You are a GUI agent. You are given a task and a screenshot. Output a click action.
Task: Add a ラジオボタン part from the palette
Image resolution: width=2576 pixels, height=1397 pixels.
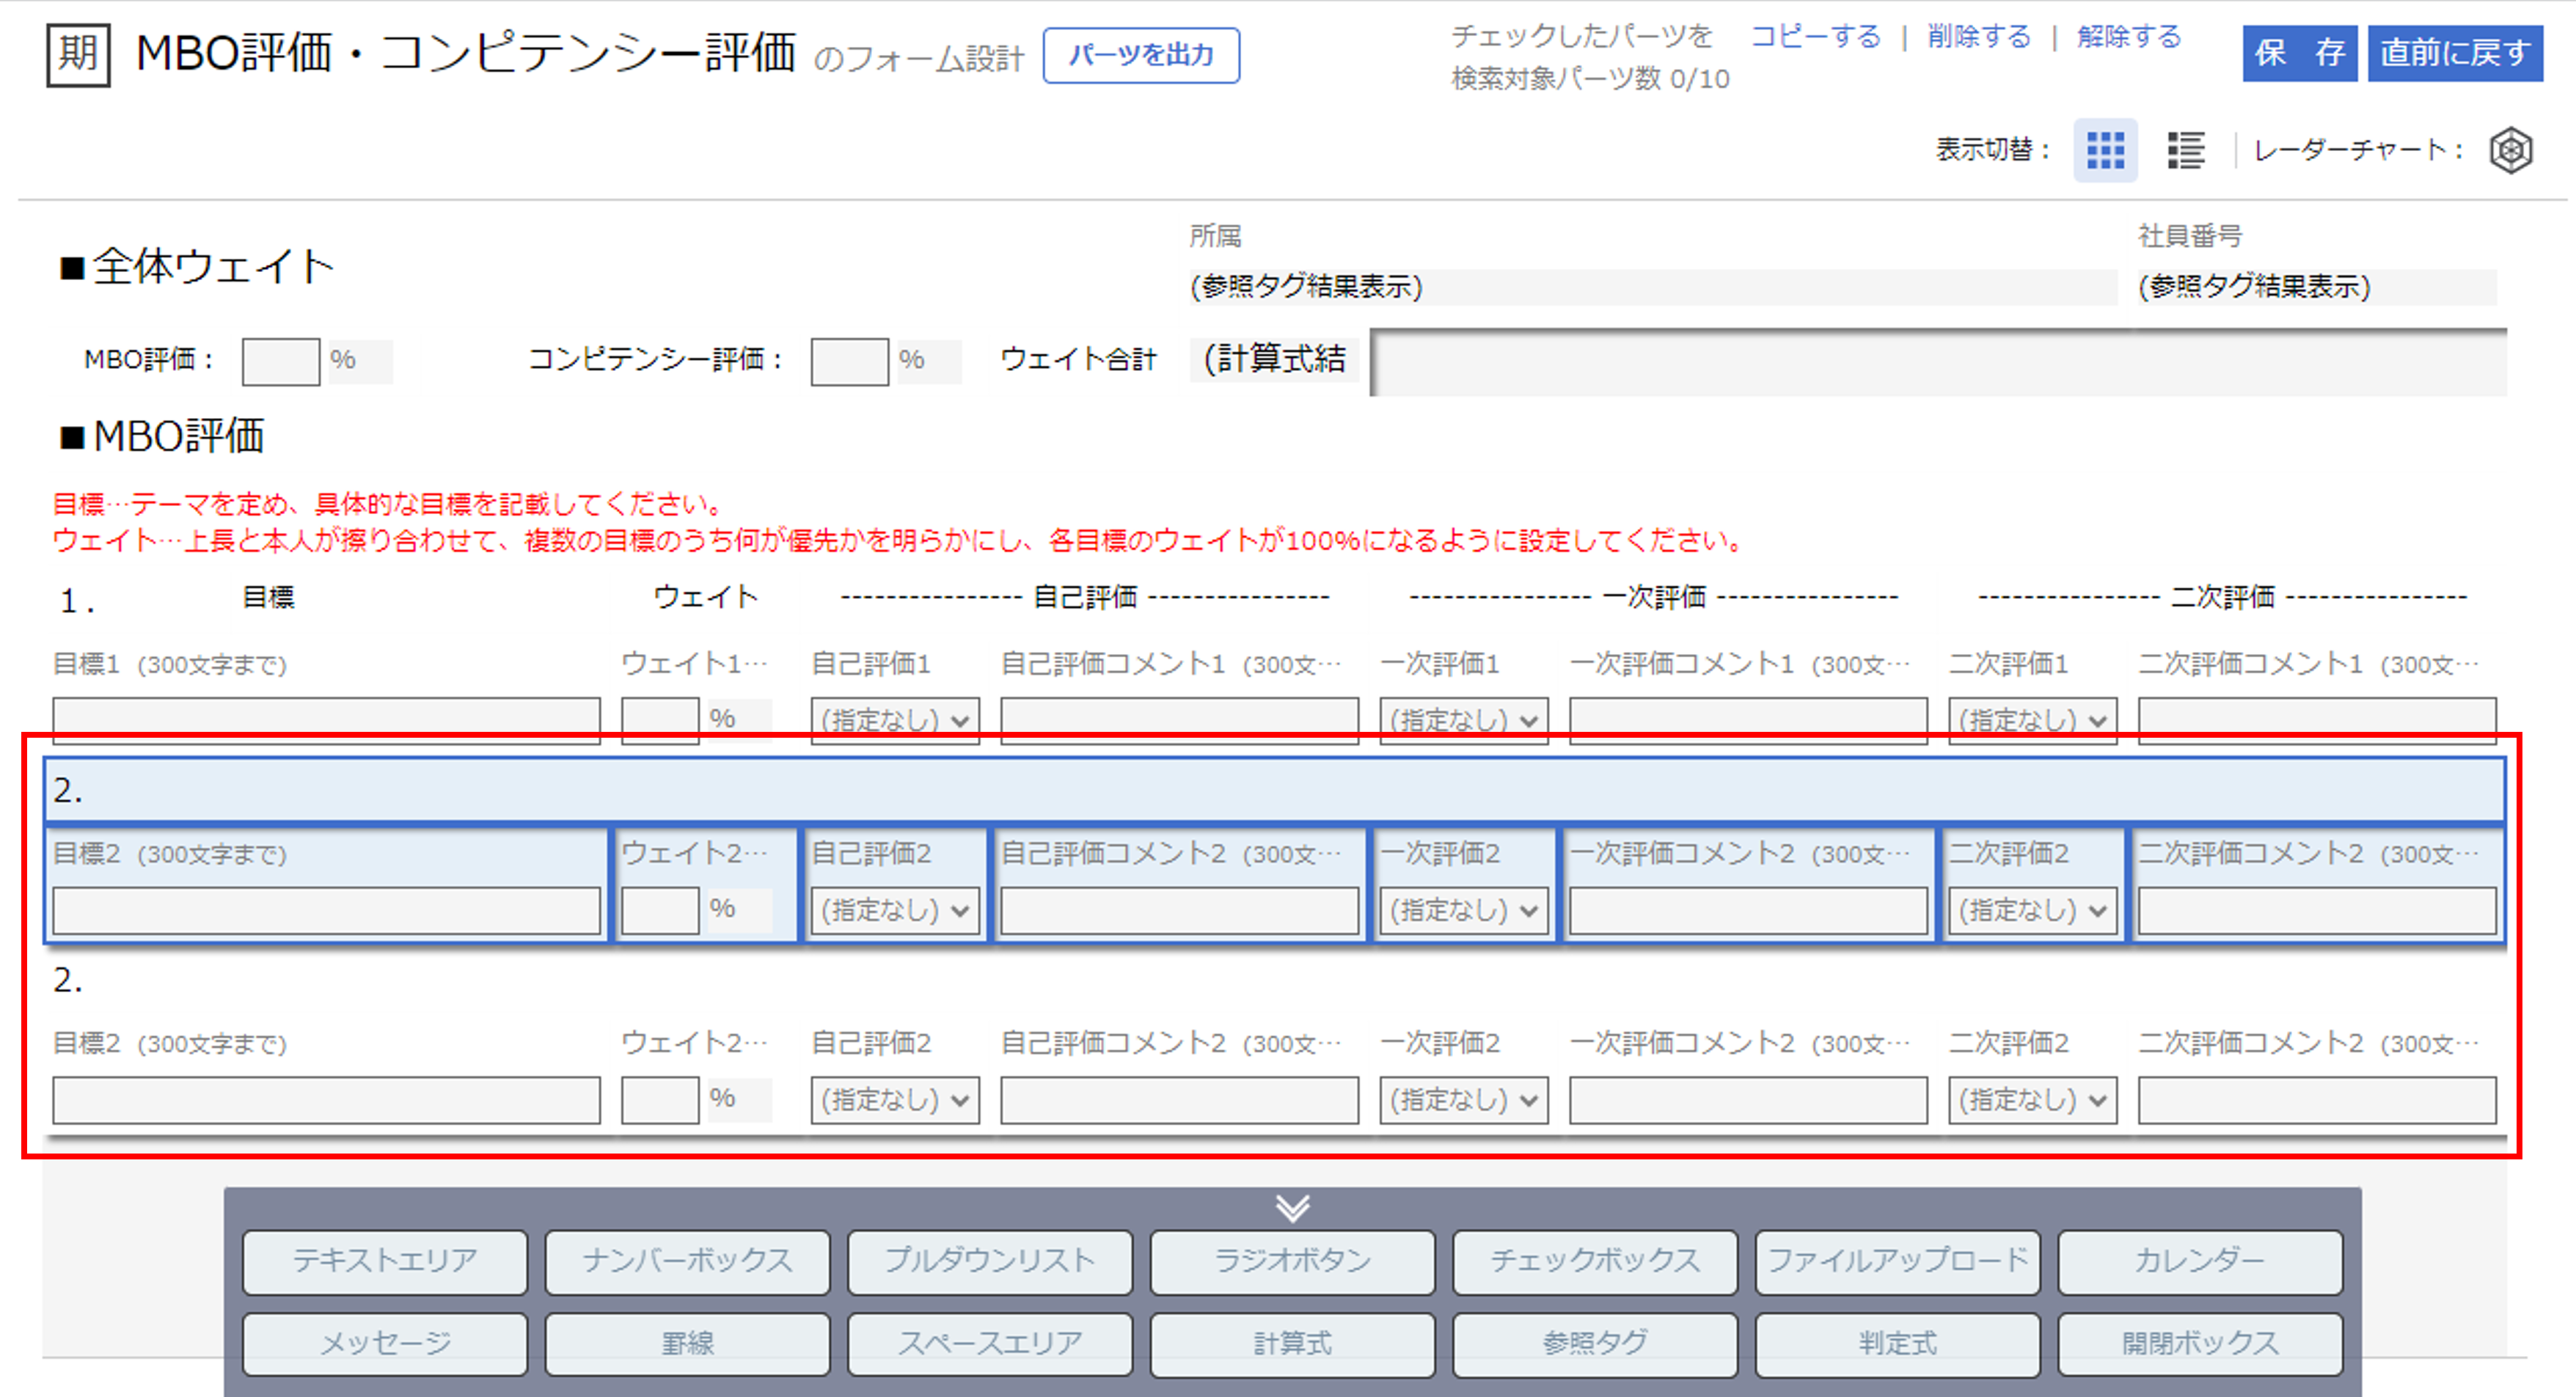click(x=1292, y=1261)
